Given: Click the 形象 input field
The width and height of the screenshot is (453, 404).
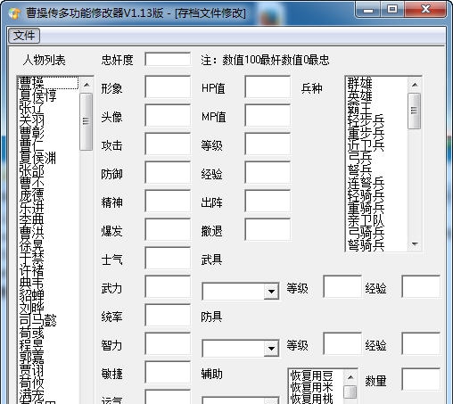Looking at the screenshot, I should 168,87.
